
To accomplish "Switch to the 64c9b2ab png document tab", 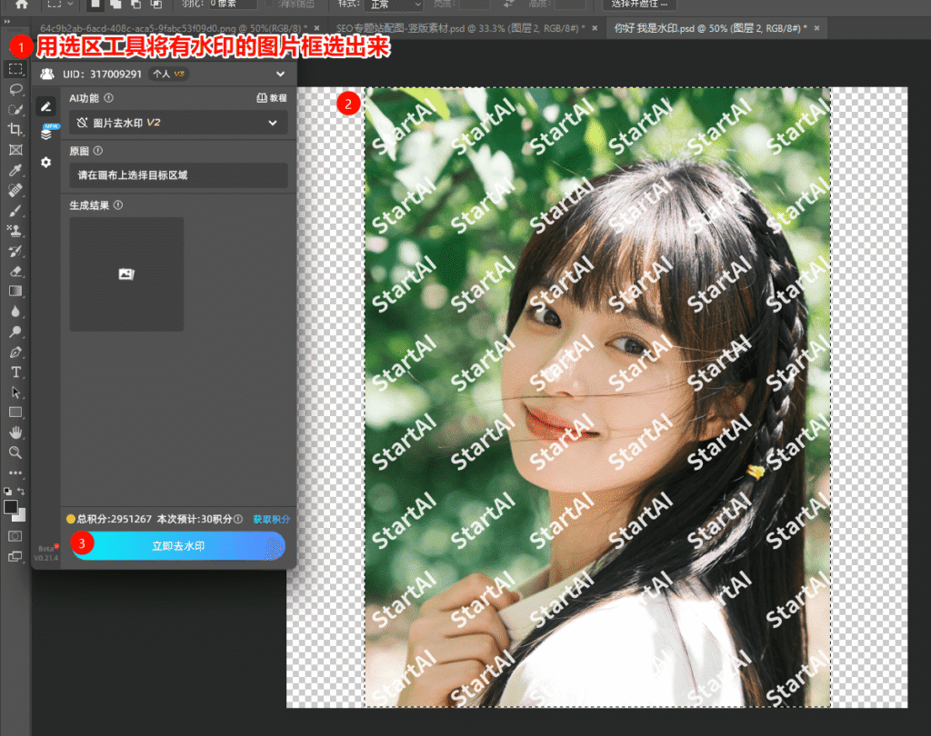I will [174, 28].
